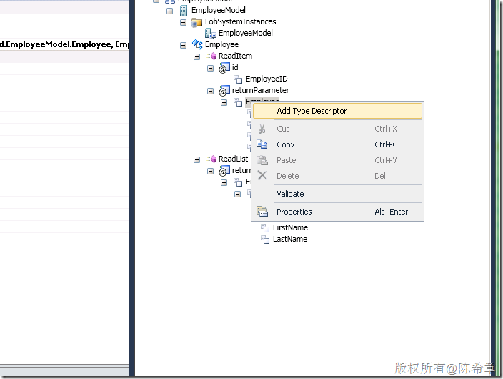Click the LastName type descriptor icon

pos(265,240)
